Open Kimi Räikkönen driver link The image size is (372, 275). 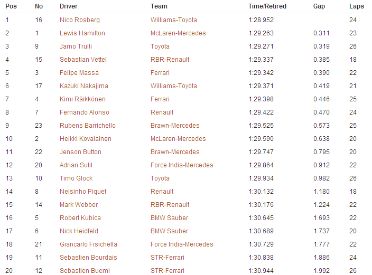pos(82,99)
